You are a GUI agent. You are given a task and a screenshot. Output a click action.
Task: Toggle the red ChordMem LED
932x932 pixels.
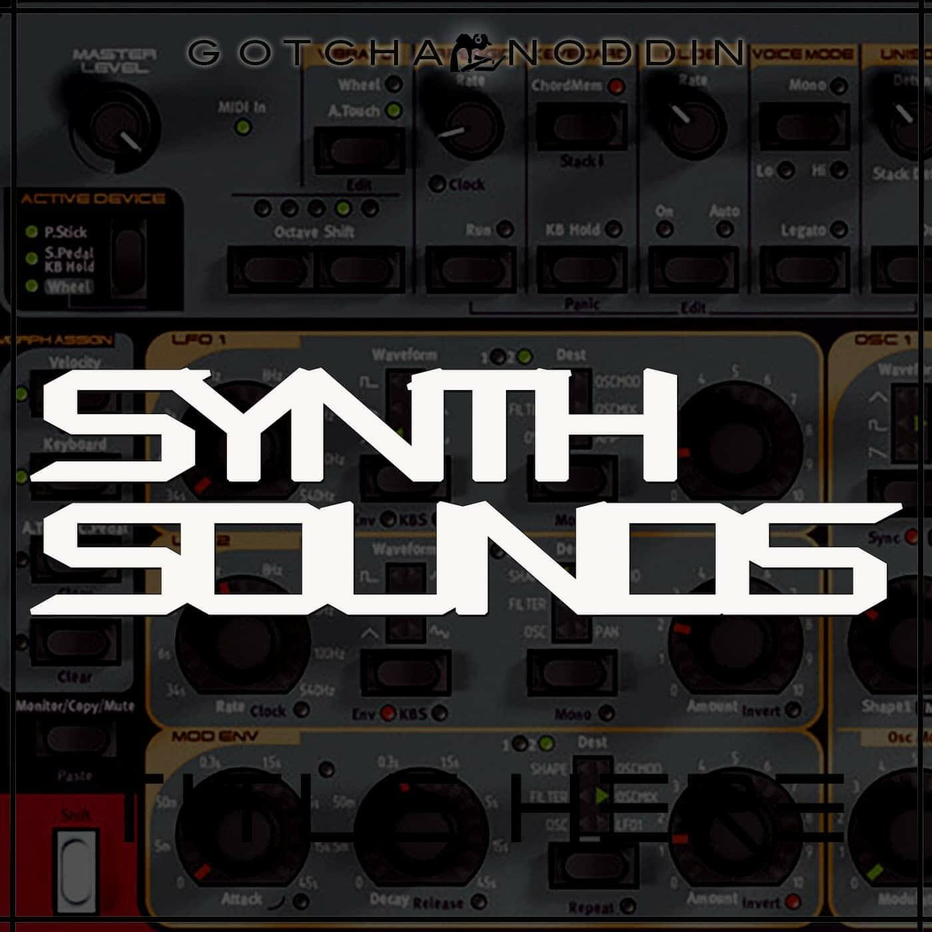point(616,86)
